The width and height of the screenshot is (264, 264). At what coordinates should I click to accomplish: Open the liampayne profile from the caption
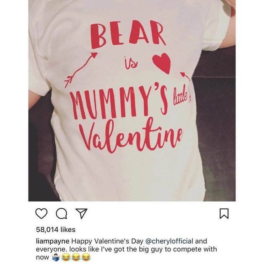(52, 241)
